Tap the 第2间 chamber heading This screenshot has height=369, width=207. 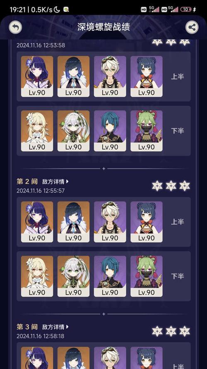pyautogui.click(x=27, y=182)
